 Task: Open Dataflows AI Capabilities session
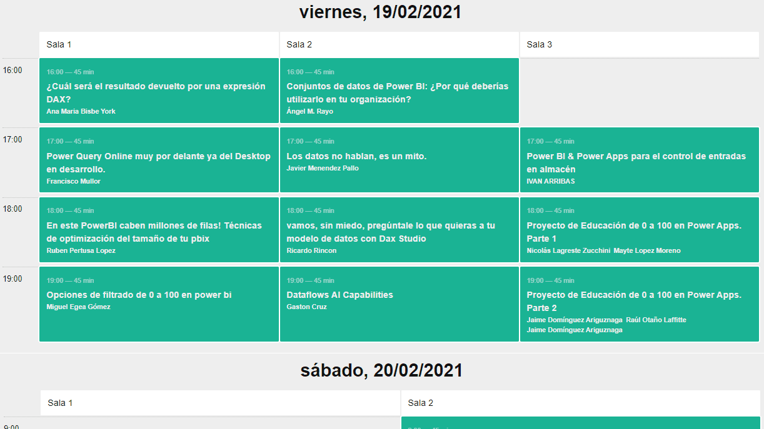[x=339, y=295]
